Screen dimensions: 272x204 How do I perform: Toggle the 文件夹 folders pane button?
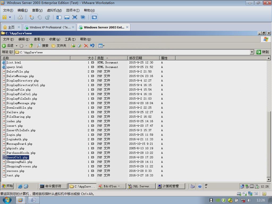59,46
